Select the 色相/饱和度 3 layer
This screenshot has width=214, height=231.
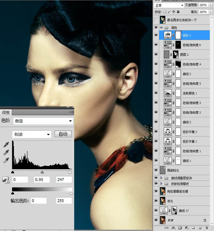click(184, 103)
